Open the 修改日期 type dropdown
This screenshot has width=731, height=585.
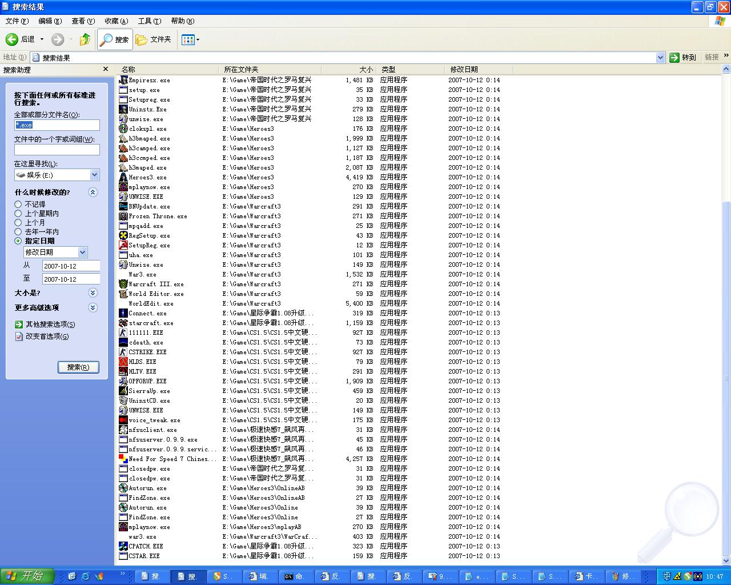pos(82,252)
